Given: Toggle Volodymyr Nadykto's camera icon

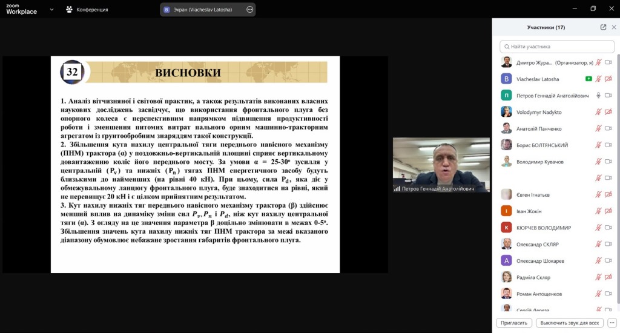Looking at the screenshot, I should point(608,112).
